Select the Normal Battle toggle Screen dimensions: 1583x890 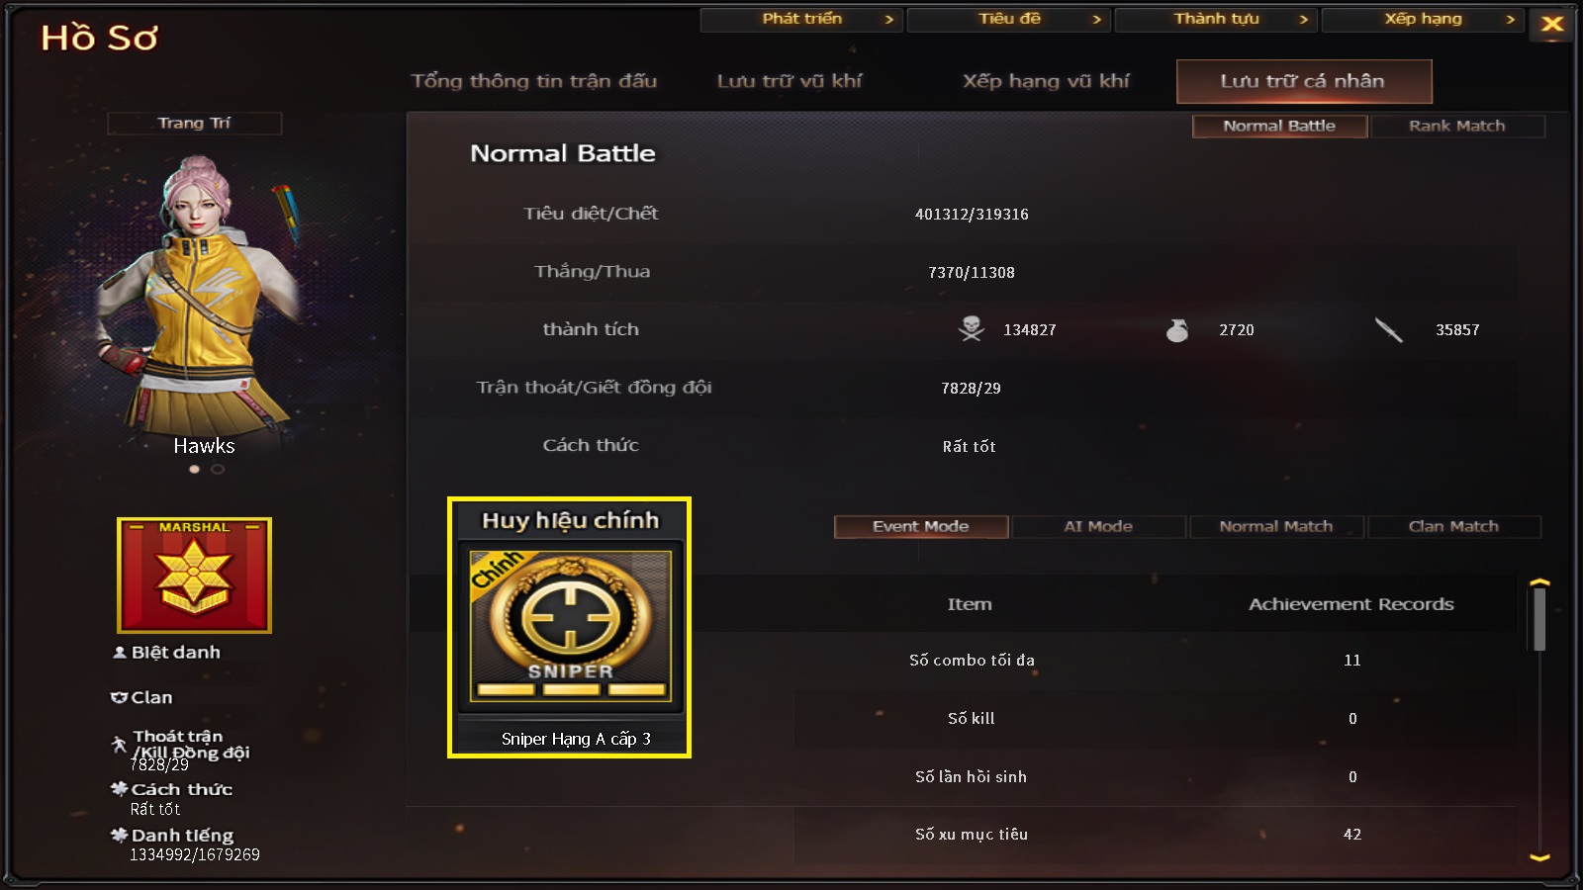1279,126
